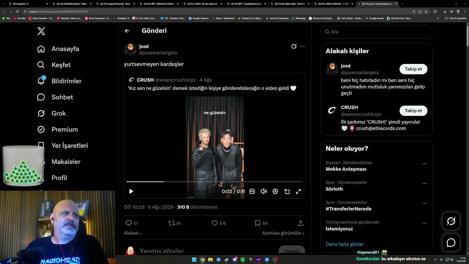
Task: Open a new browser tab
Action: point(402,4)
